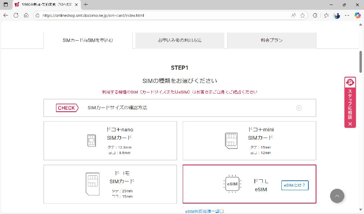Open Copilot in the browser toolbar
This screenshot has width=364, height=214.
click(x=357, y=15)
